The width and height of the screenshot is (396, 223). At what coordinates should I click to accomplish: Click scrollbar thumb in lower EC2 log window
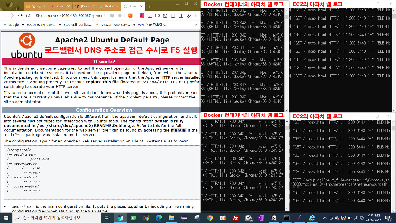(x=394, y=128)
